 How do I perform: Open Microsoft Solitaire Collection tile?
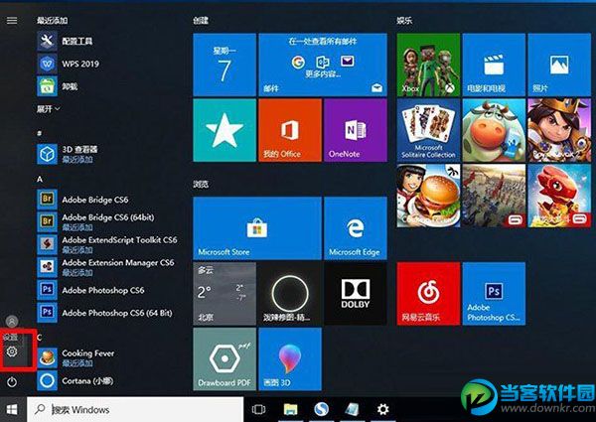(x=428, y=130)
